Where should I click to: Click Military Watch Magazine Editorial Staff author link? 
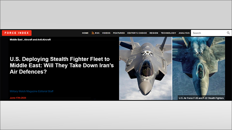[x=32, y=91]
